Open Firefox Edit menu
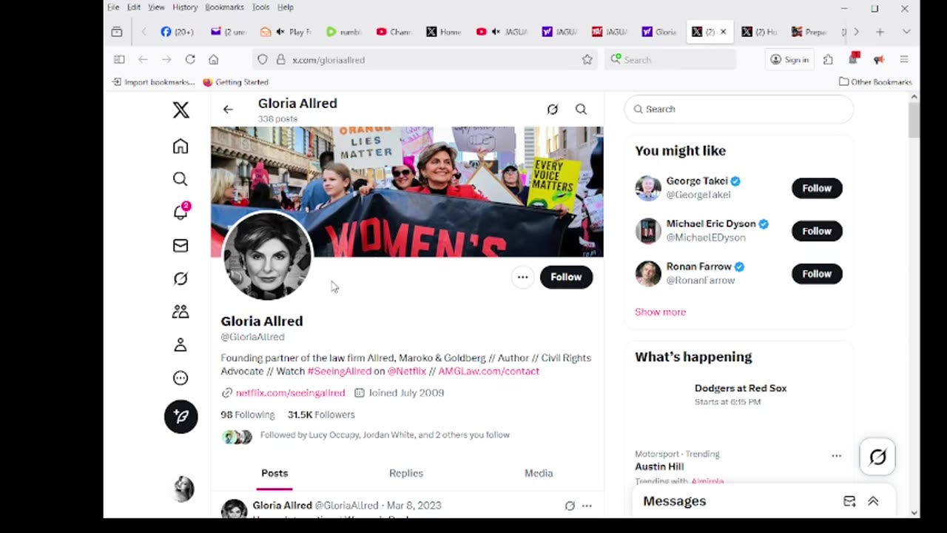 pyautogui.click(x=134, y=7)
